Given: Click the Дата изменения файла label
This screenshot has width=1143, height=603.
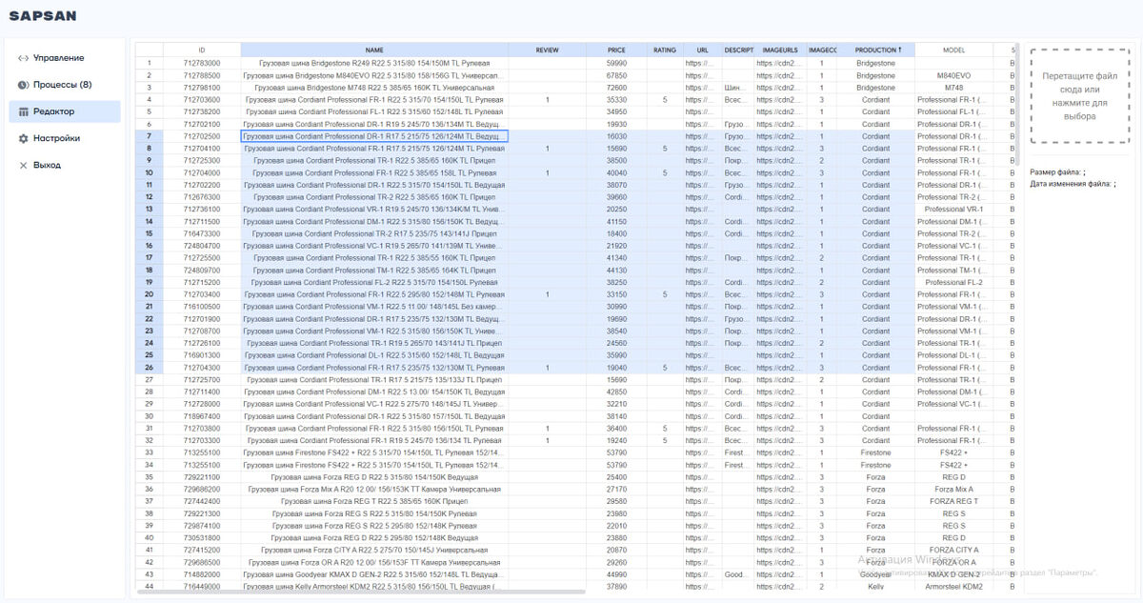Looking at the screenshot, I should coord(1071,184).
